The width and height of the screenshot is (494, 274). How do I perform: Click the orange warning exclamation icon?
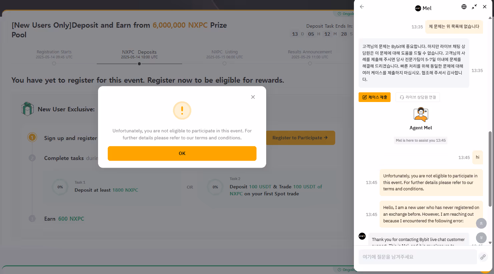point(182,110)
